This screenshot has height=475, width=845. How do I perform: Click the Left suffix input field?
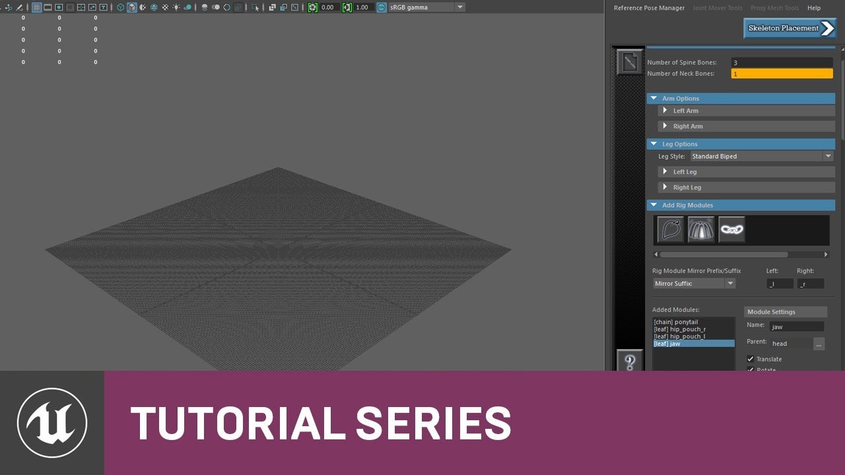click(780, 284)
